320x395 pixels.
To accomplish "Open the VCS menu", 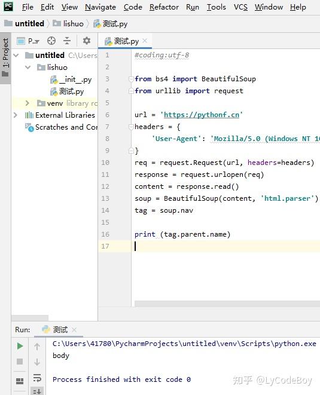I will 240,7.
